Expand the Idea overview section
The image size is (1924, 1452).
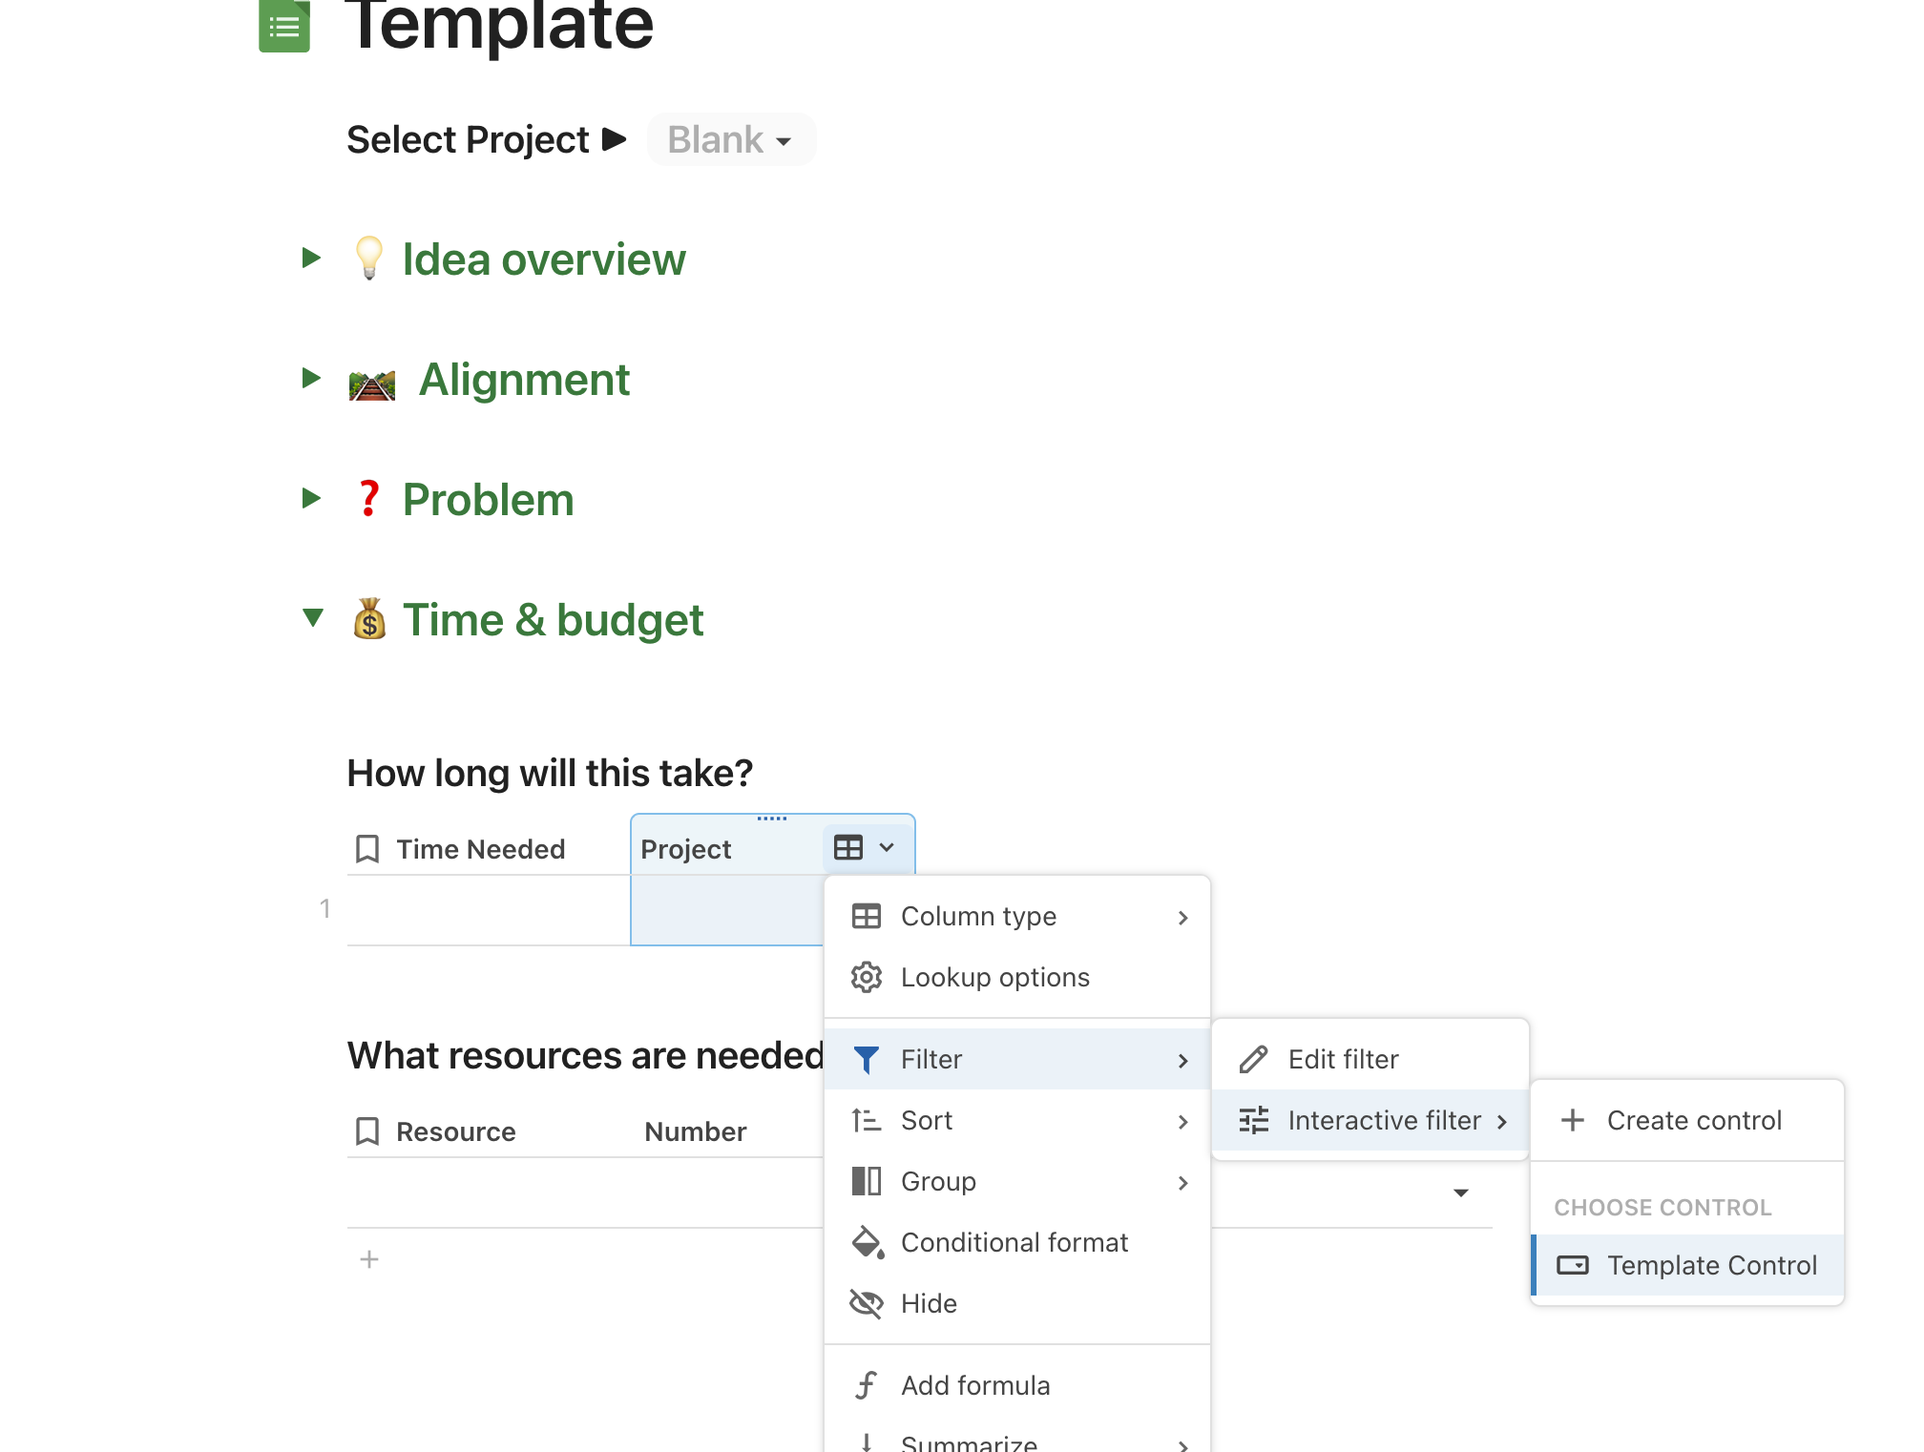(311, 258)
